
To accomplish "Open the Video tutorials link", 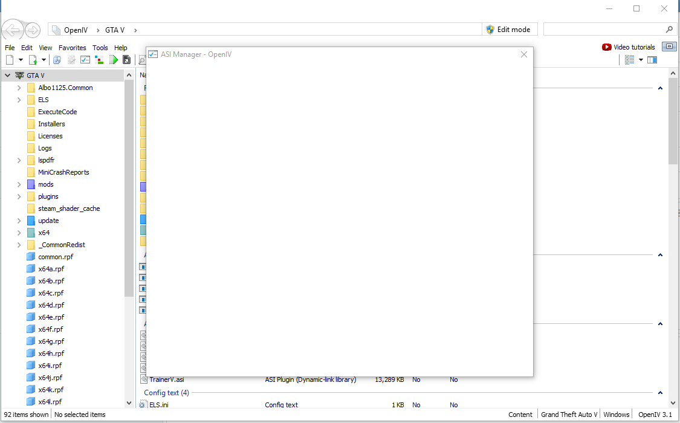I will [x=629, y=47].
